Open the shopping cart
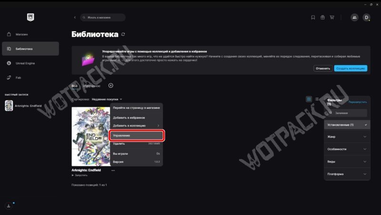Screen dimensions: 381x215 click(332, 18)
